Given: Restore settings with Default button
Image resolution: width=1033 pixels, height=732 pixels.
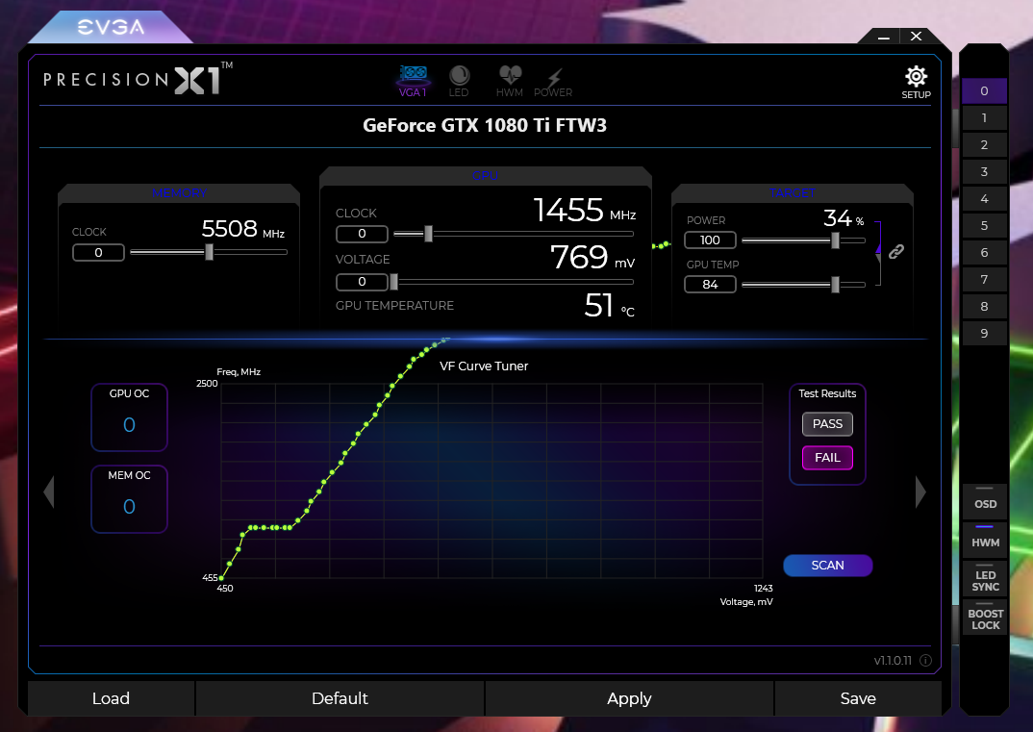Looking at the screenshot, I should click(340, 698).
